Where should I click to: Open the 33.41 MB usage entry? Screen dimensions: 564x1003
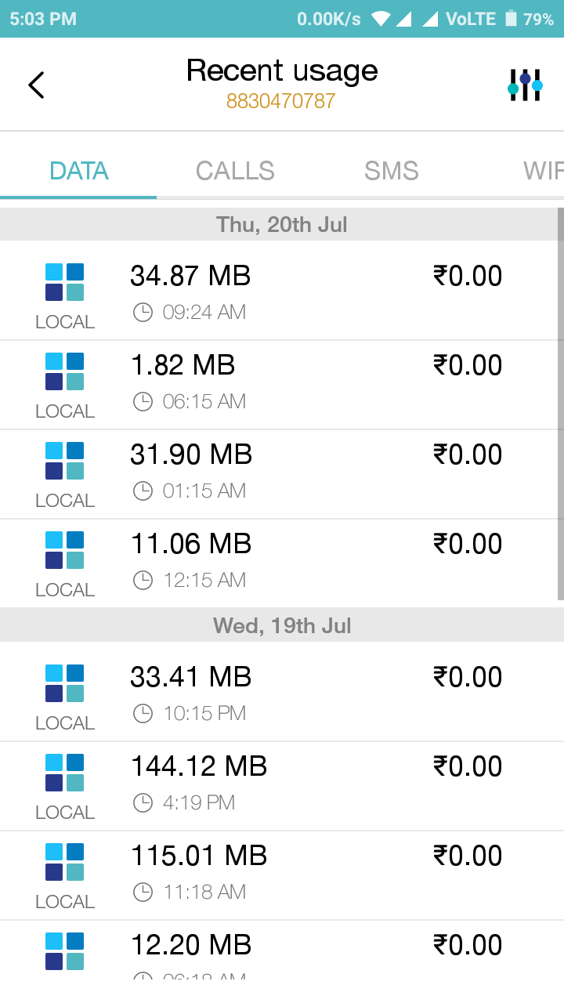282,691
